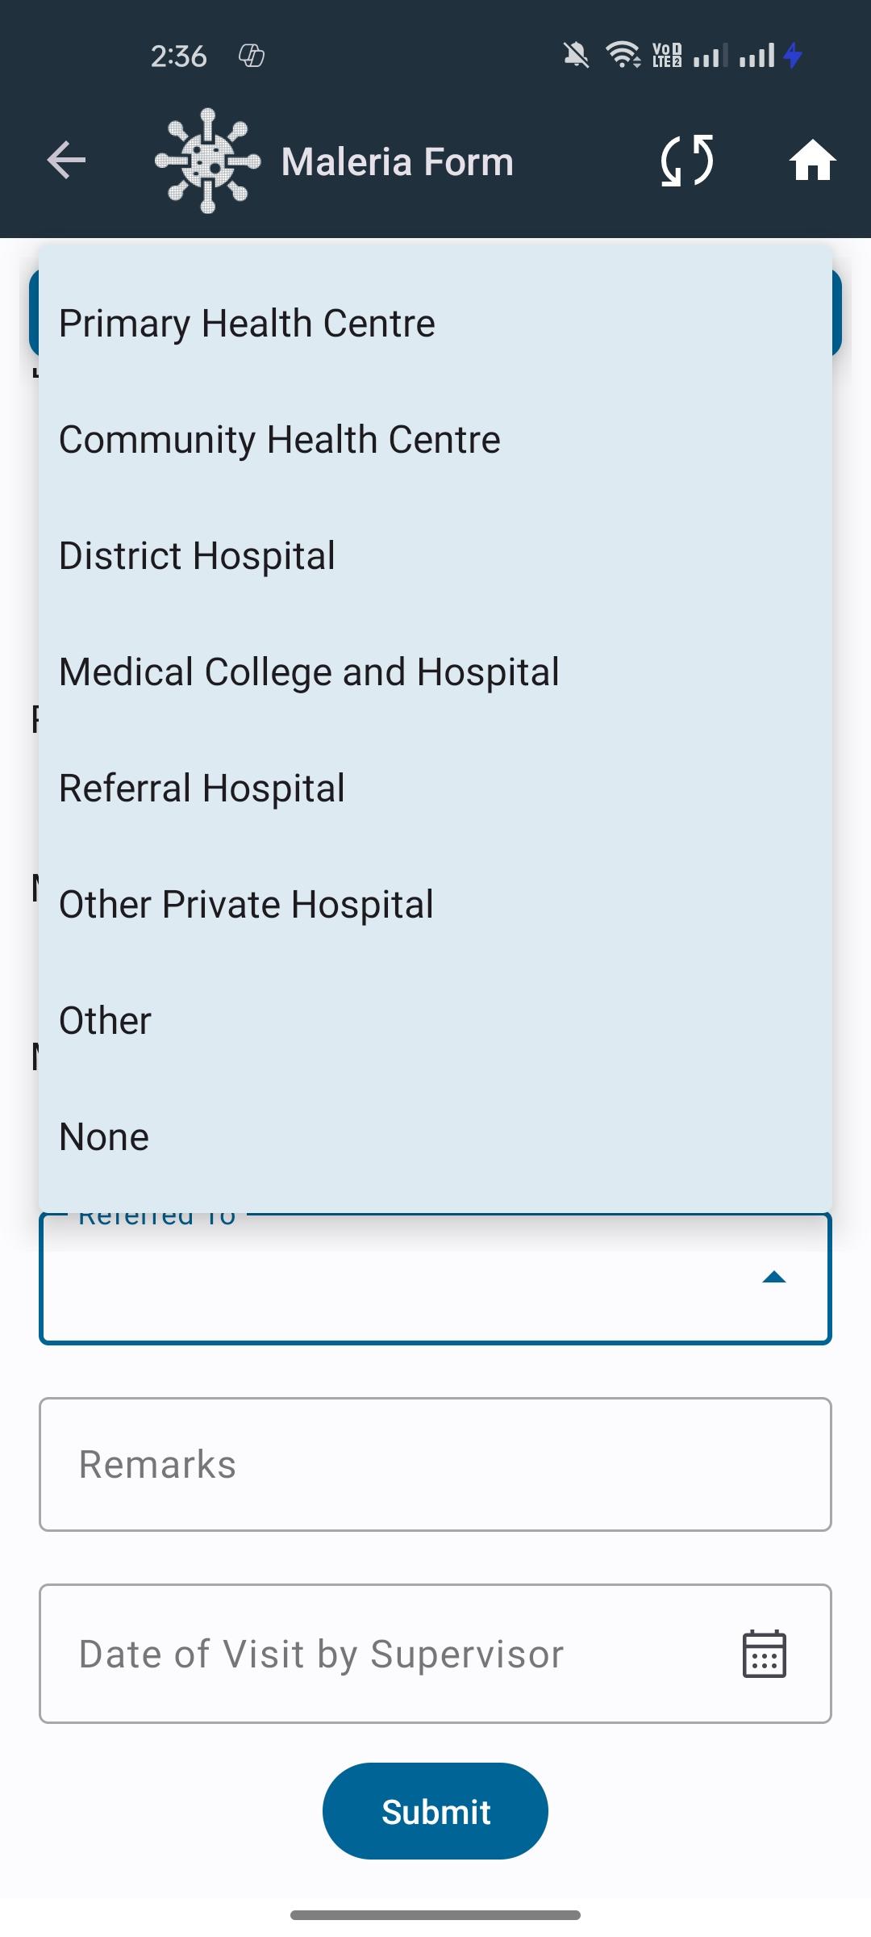This screenshot has width=871, height=1937.
Task: Click the Submit button
Action: pyautogui.click(x=435, y=1811)
